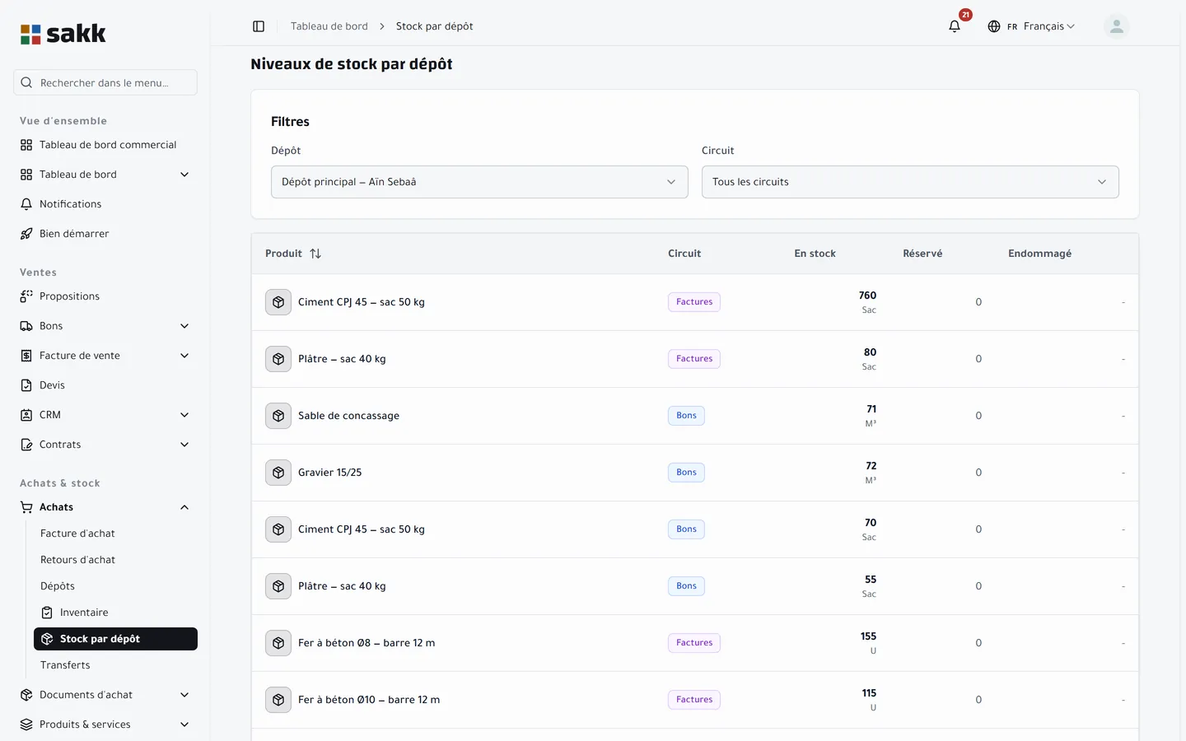This screenshot has width=1186, height=741.
Task: Expand the Tableau de bord submenu
Action: 184,175
